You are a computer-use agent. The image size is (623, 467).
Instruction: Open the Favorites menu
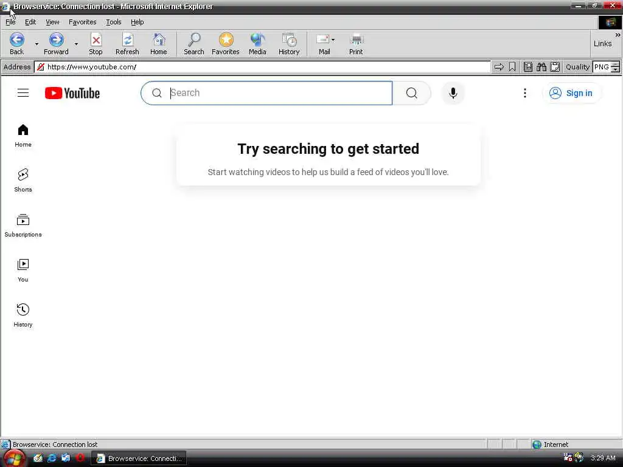[x=82, y=22]
